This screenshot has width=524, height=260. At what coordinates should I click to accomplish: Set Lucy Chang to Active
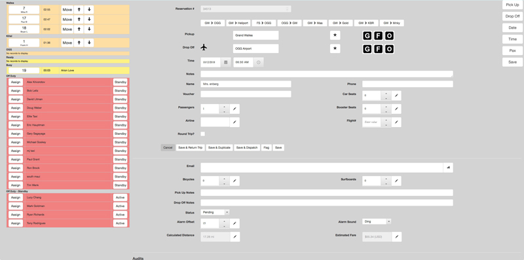pyautogui.click(x=121, y=198)
